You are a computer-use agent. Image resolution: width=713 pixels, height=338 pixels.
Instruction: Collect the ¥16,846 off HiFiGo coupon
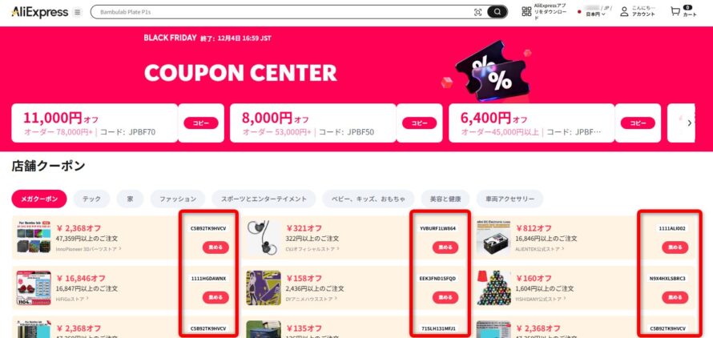coord(216,297)
